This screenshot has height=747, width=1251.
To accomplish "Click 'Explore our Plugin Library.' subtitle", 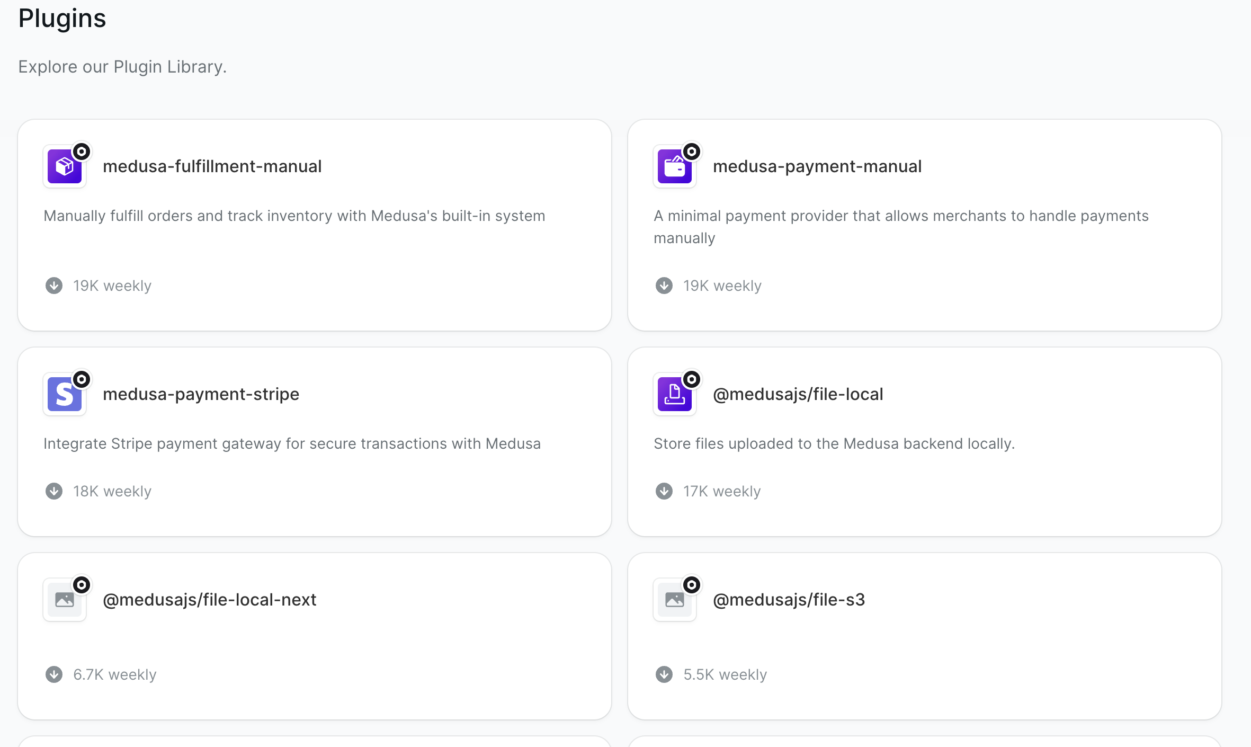I will pyautogui.click(x=122, y=67).
